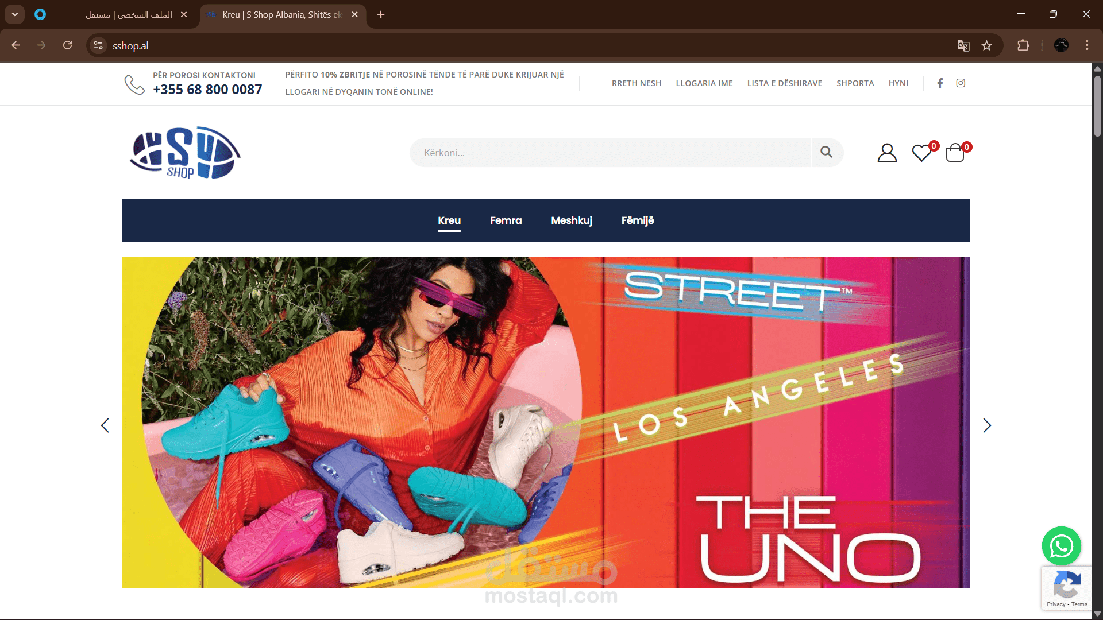Click the Kërkoni search input field
This screenshot has height=620, width=1103.
[609, 153]
